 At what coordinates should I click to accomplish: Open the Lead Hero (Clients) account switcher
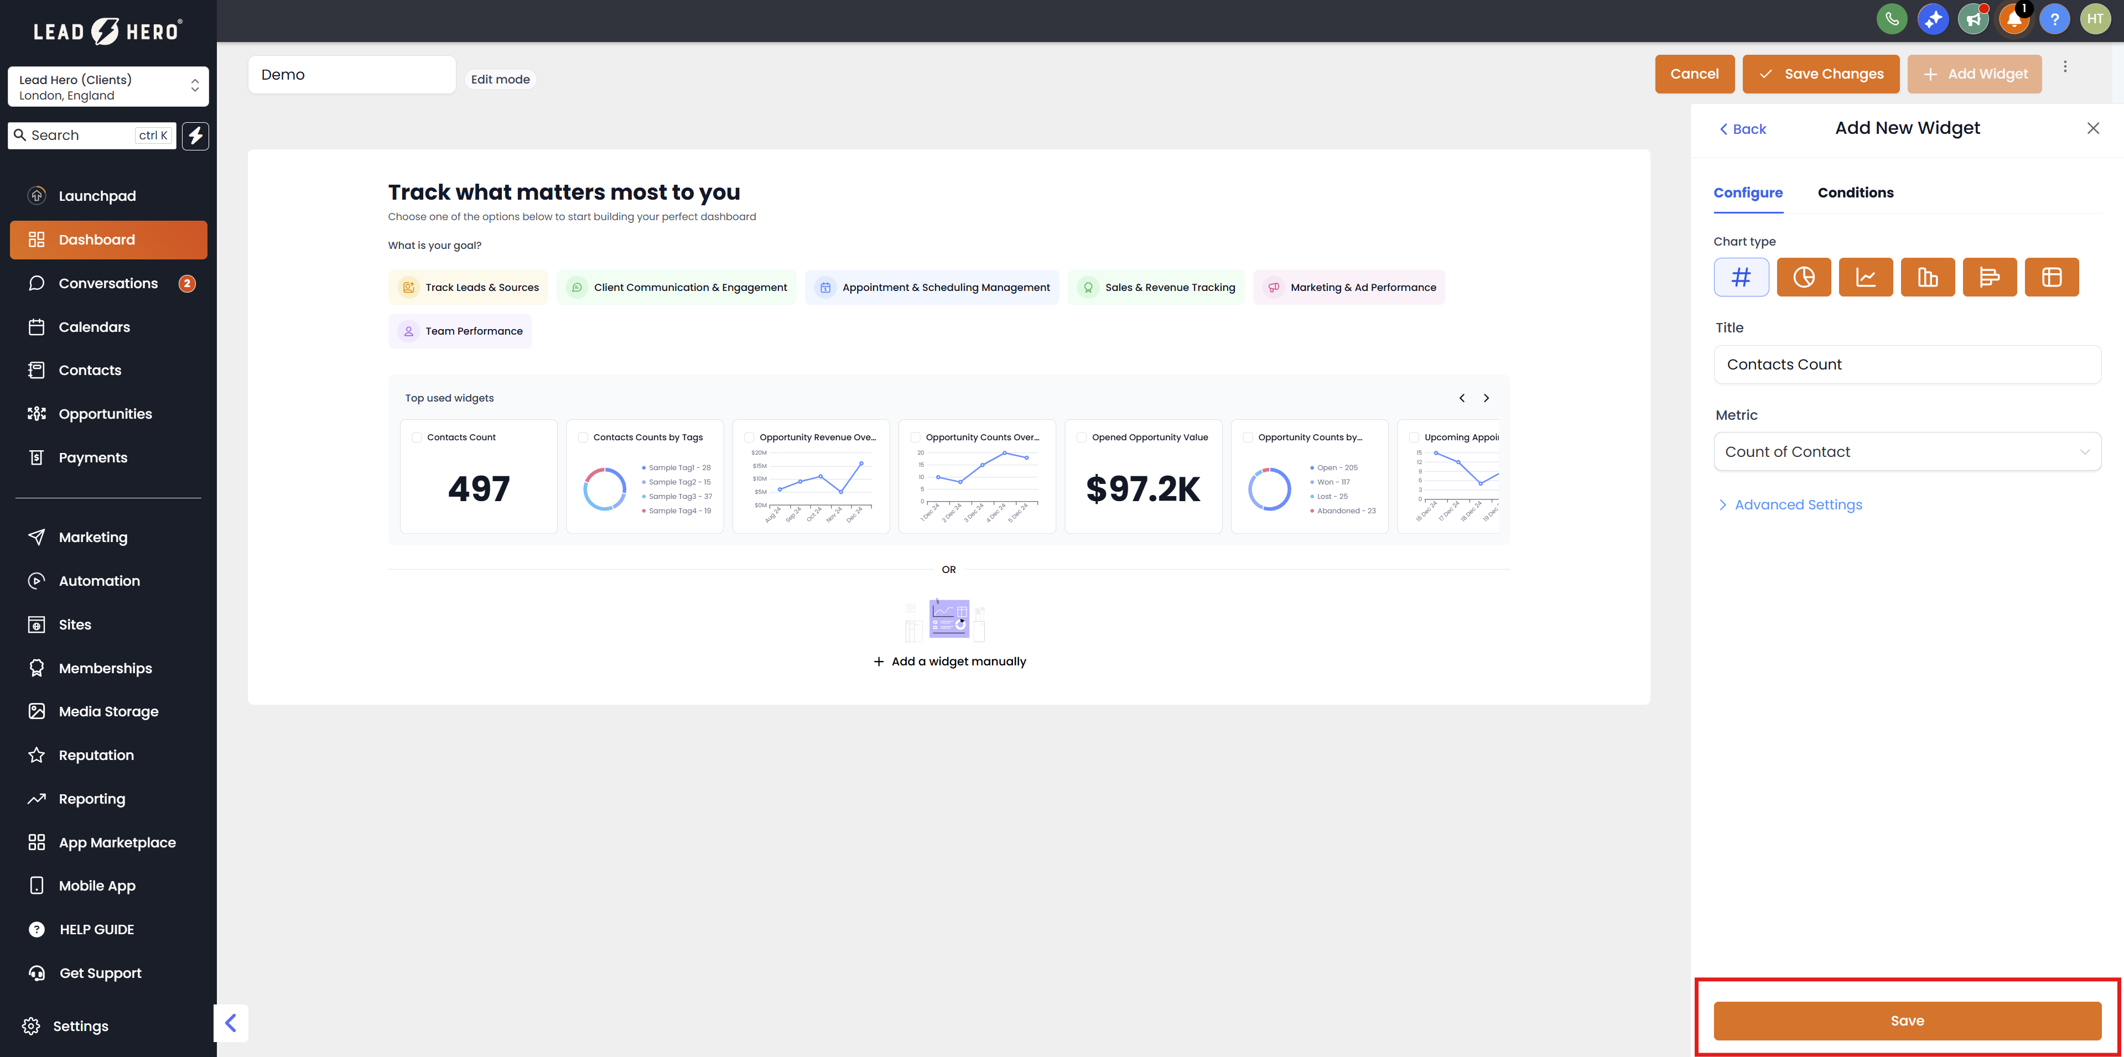click(x=108, y=87)
